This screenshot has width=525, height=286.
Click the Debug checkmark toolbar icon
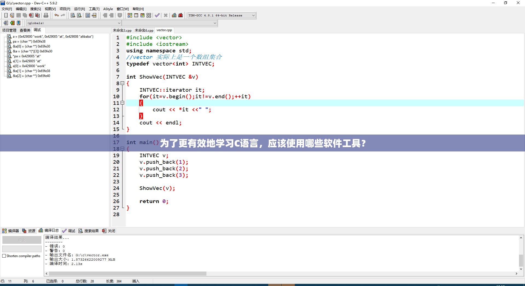coord(157,16)
